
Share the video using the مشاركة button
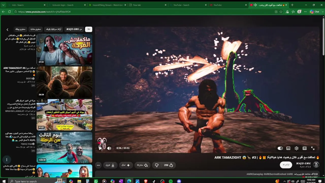142,165
